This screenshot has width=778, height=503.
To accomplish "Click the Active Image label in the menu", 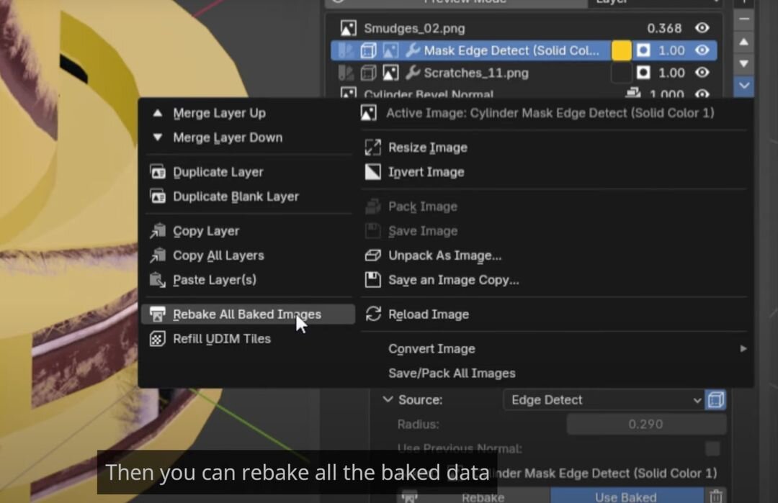I will click(x=550, y=113).
